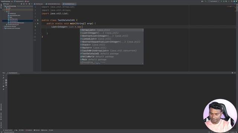Open Run panel settings gear
The width and height of the screenshot is (238, 133).
point(232,73)
